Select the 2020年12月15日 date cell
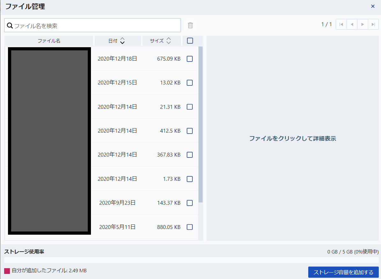 click(x=117, y=83)
